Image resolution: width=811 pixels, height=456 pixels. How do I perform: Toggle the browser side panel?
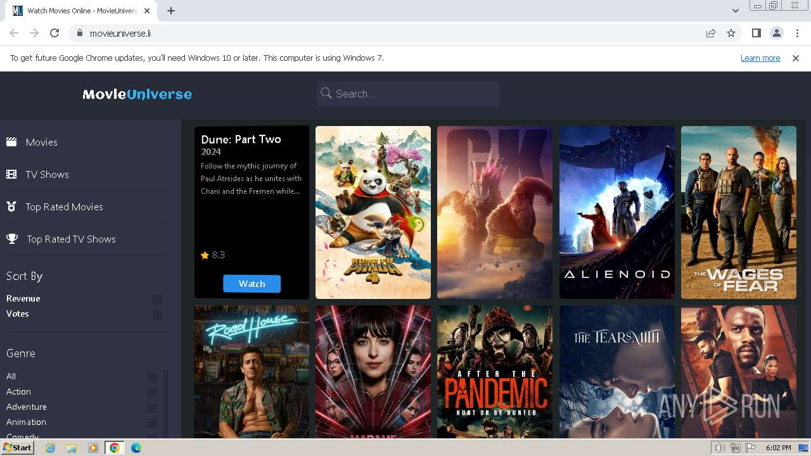(756, 33)
